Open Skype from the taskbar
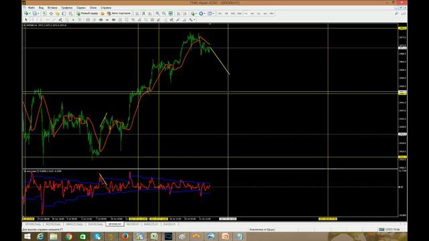Screen dimensions: 429x241 click(97, 236)
